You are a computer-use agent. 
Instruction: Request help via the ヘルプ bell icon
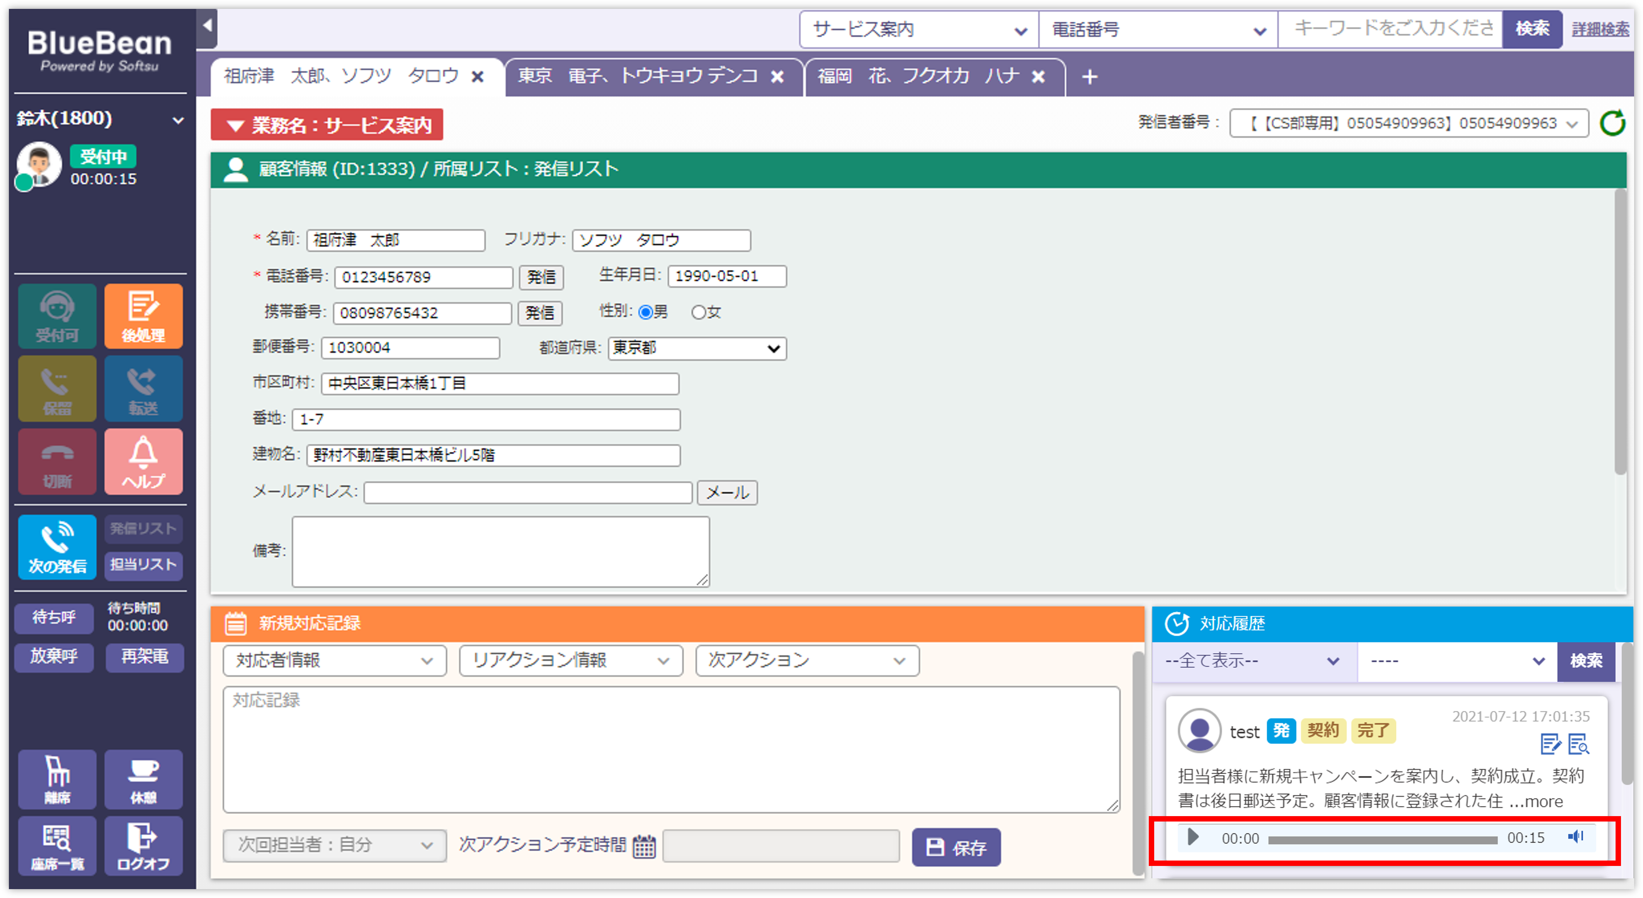[x=143, y=461]
